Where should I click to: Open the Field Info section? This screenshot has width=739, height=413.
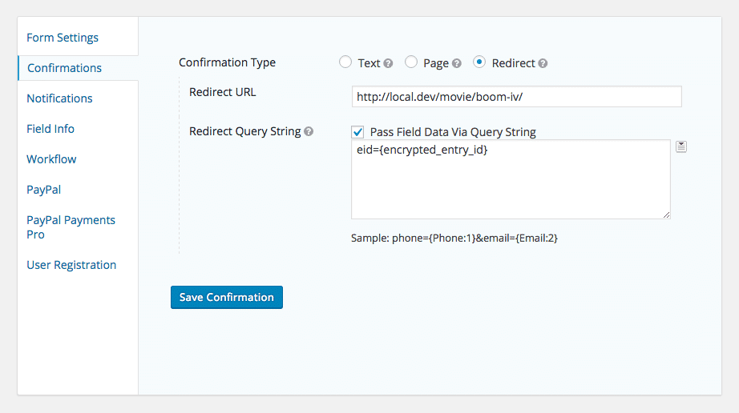pyautogui.click(x=50, y=129)
